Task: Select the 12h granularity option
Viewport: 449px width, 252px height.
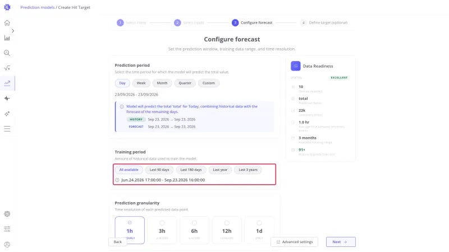Action: (227, 230)
